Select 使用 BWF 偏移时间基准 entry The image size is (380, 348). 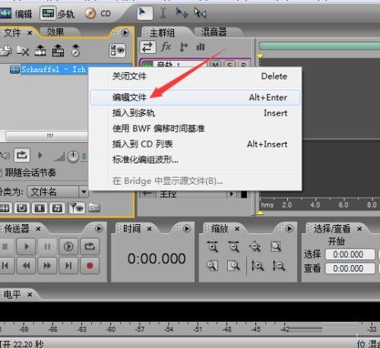click(x=195, y=128)
